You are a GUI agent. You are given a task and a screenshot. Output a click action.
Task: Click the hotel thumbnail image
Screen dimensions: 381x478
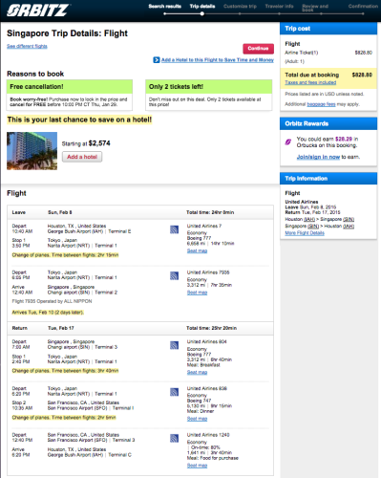pos(32,151)
